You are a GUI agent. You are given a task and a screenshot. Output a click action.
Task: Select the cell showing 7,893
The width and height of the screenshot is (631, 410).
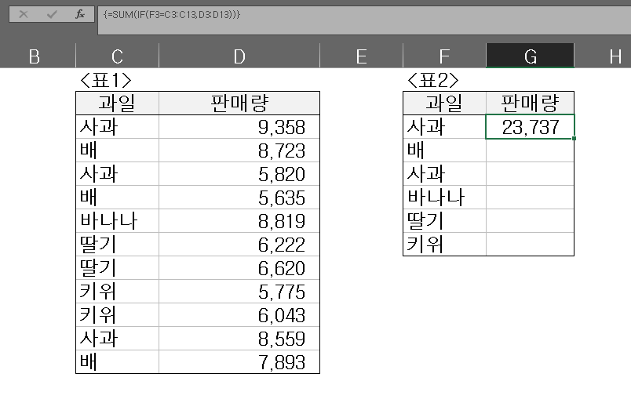tap(239, 361)
